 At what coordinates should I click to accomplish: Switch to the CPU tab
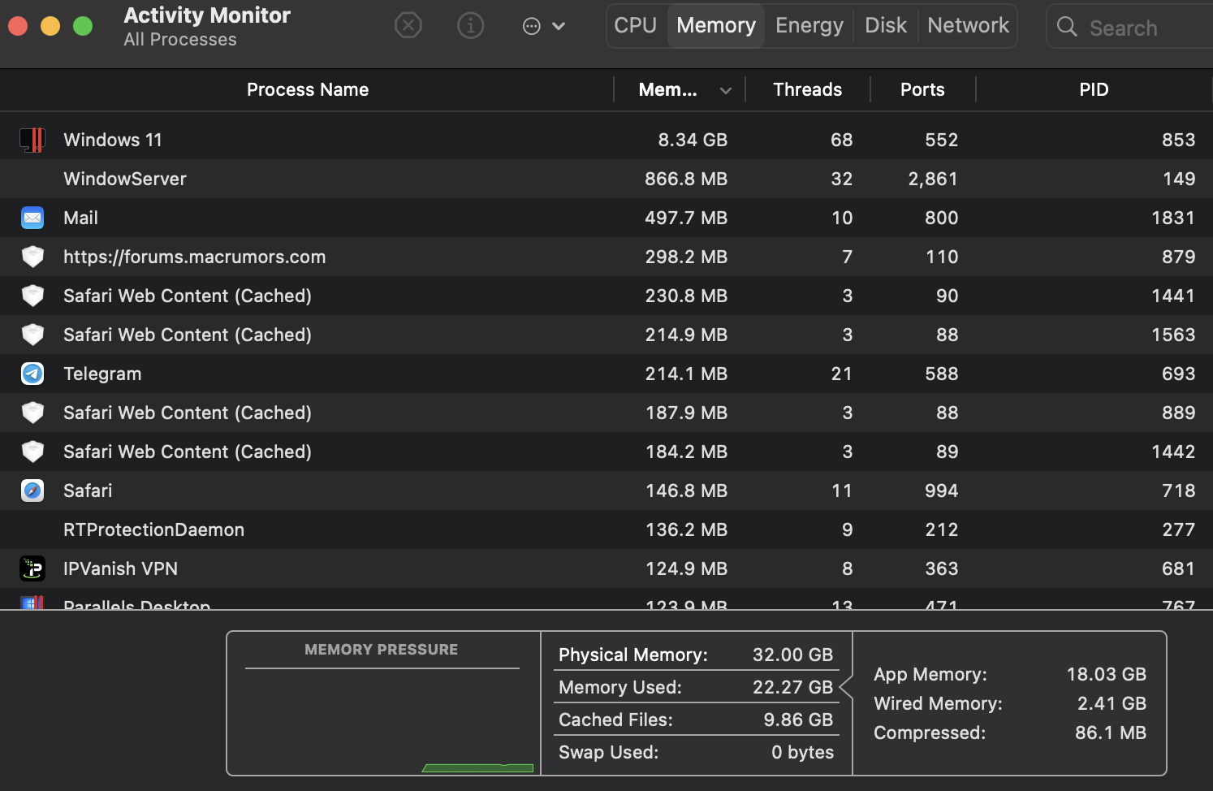(x=635, y=26)
